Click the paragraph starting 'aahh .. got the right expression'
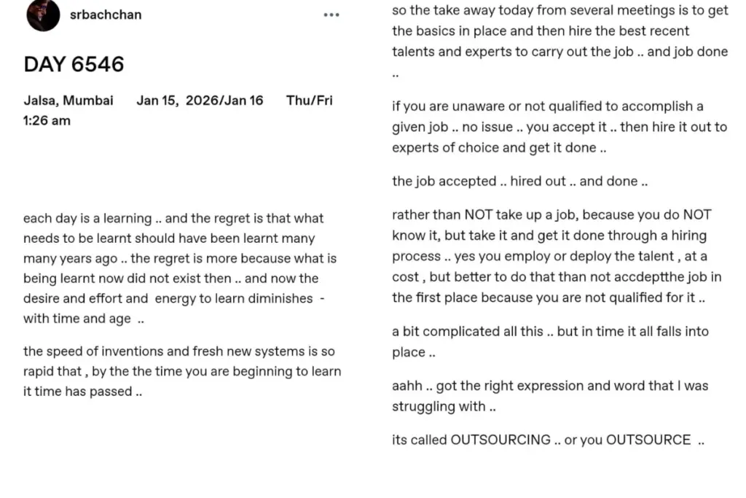 (x=550, y=396)
